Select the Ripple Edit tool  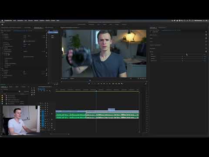click(32, 90)
